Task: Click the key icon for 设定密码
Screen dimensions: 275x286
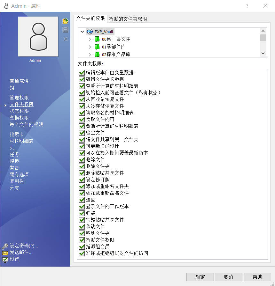Action: point(5,246)
